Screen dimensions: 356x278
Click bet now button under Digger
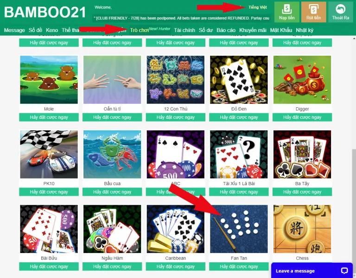click(x=302, y=117)
